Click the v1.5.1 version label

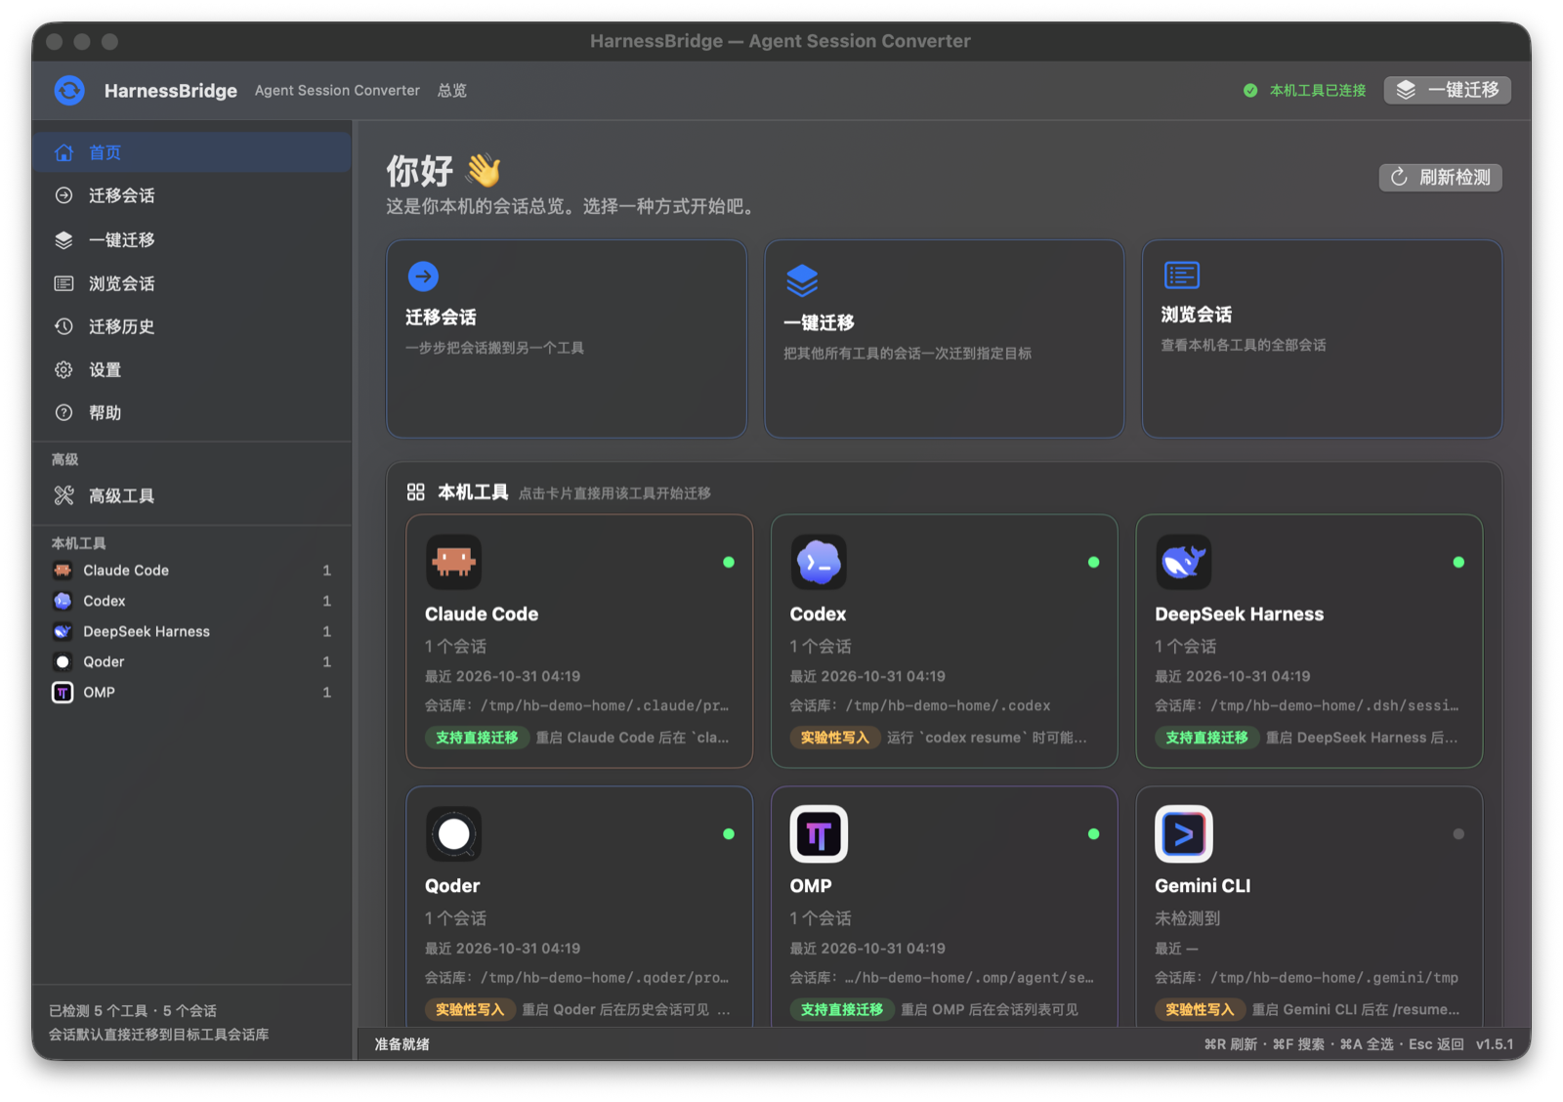click(x=1495, y=1044)
